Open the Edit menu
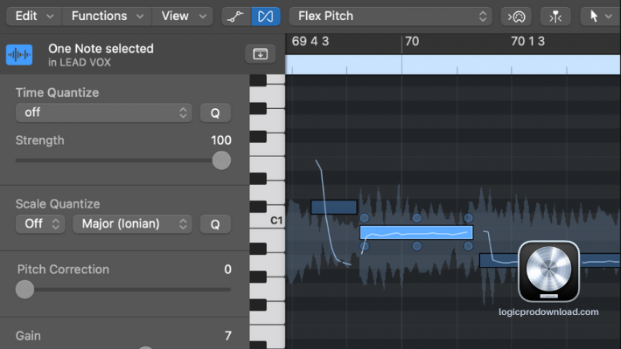 34,17
